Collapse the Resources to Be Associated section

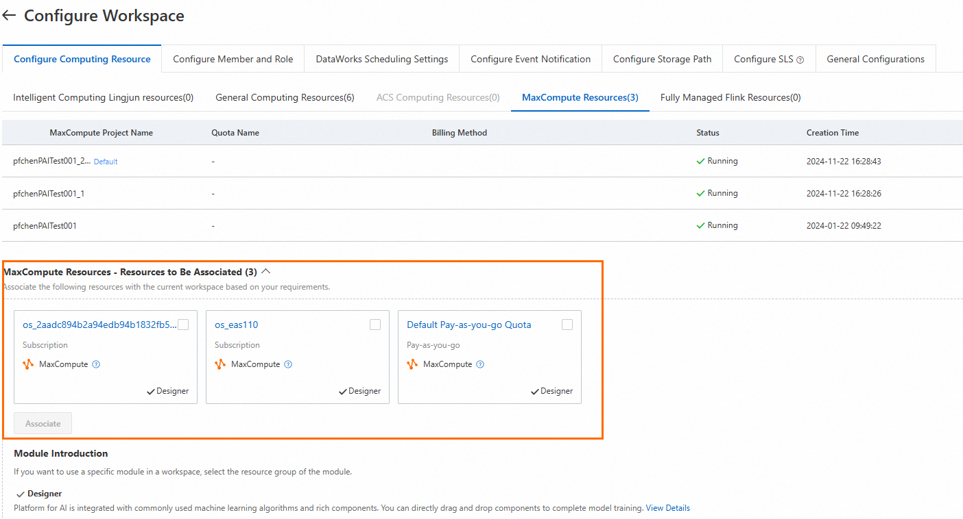point(266,272)
